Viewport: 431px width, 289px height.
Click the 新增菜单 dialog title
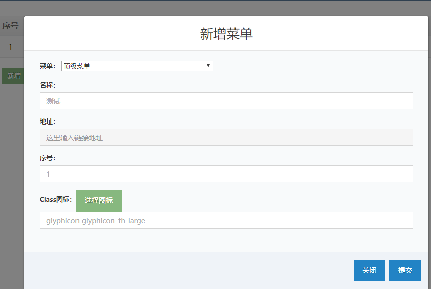click(226, 34)
